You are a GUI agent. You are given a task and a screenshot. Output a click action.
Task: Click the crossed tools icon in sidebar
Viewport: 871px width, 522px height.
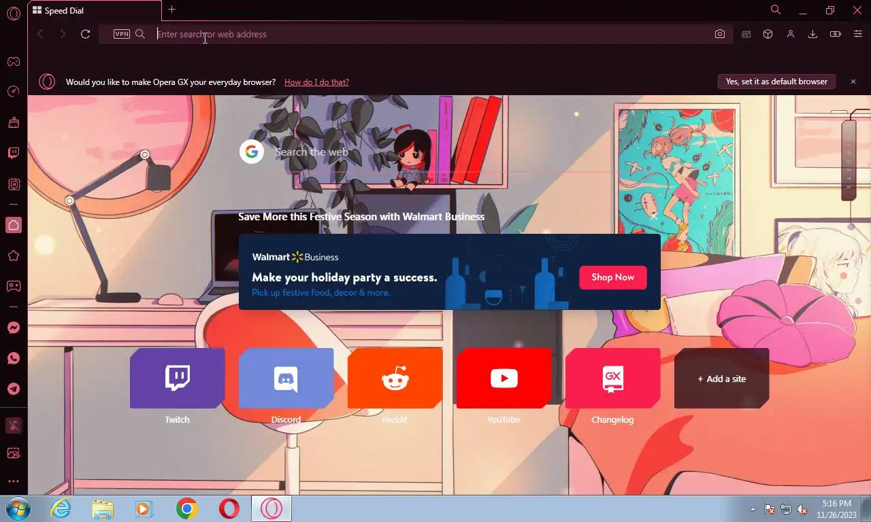click(x=13, y=425)
